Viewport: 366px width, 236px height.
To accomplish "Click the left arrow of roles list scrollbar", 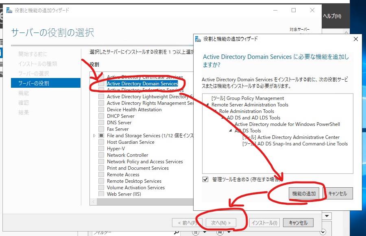I will pos(94,202).
